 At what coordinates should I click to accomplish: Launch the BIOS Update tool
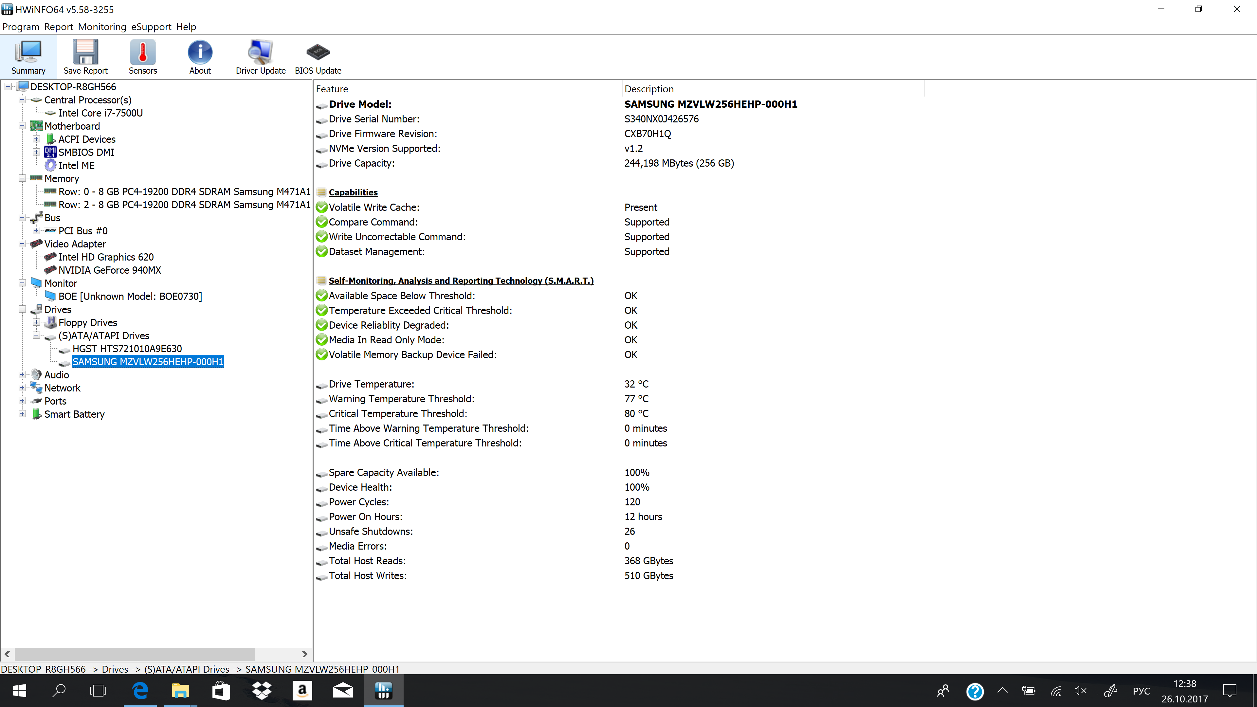pos(318,57)
